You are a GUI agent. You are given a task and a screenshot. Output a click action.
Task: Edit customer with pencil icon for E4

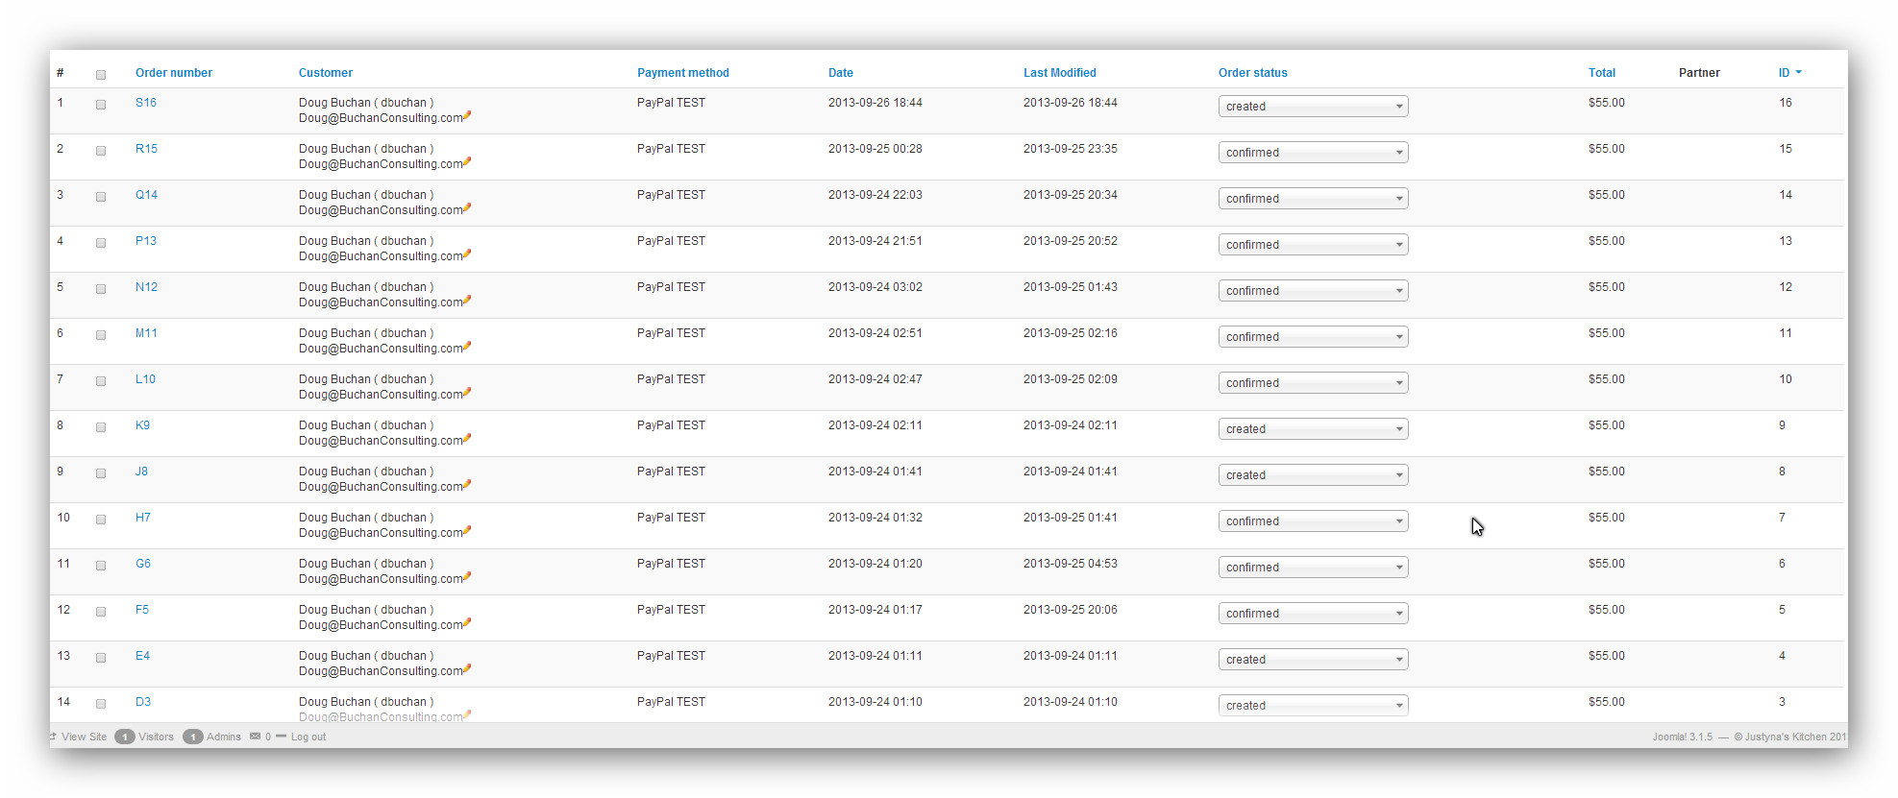(467, 669)
